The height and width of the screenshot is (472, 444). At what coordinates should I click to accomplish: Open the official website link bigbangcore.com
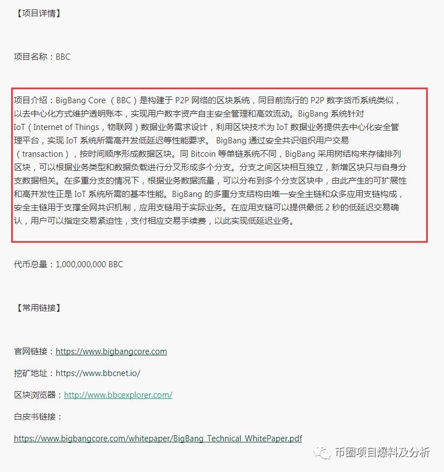tap(111, 351)
